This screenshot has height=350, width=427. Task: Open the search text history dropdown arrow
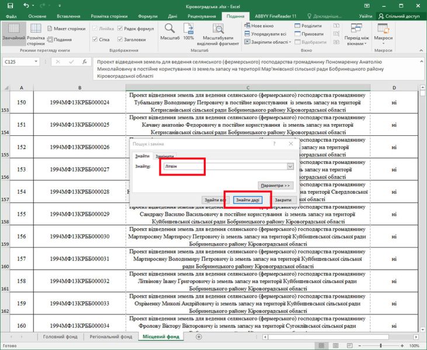(290, 167)
